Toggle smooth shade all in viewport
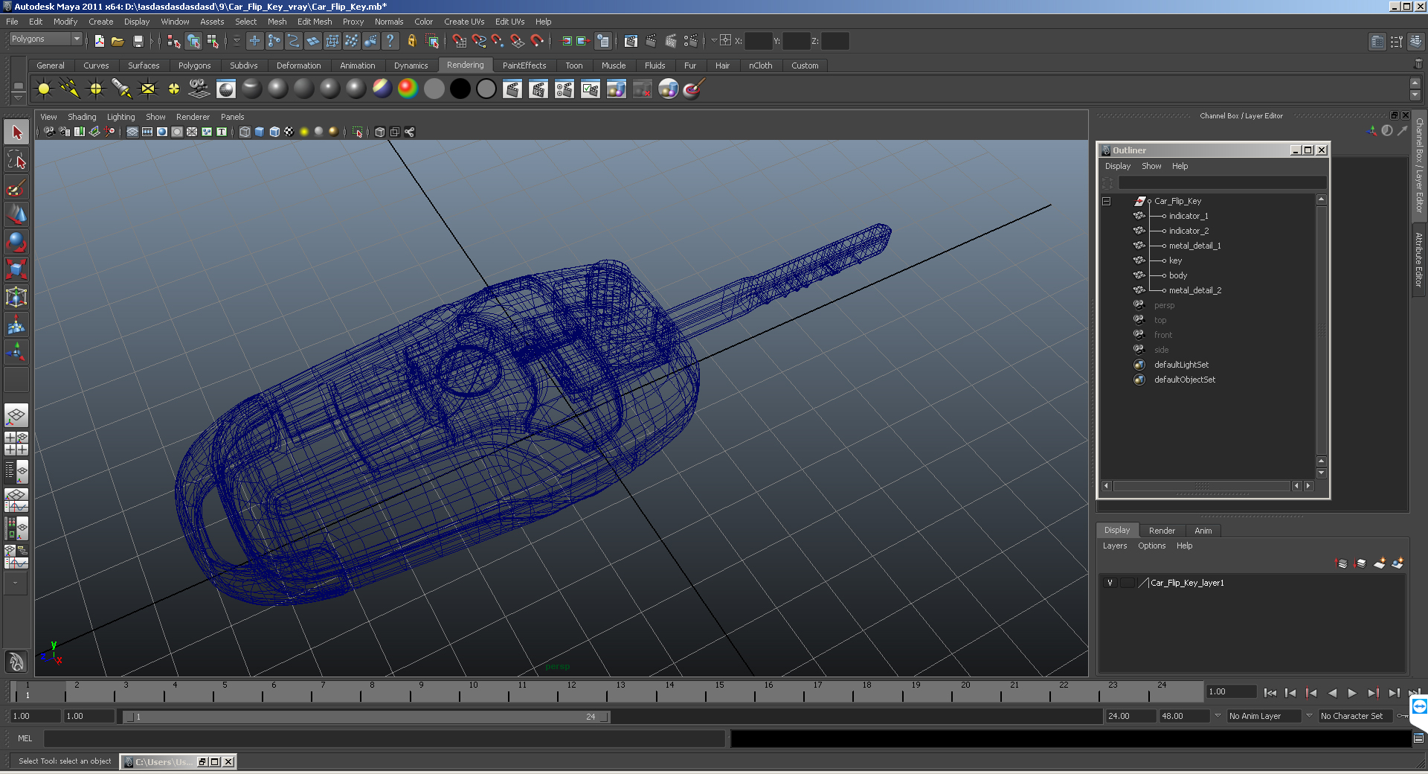This screenshot has height=774, width=1428. (260, 132)
